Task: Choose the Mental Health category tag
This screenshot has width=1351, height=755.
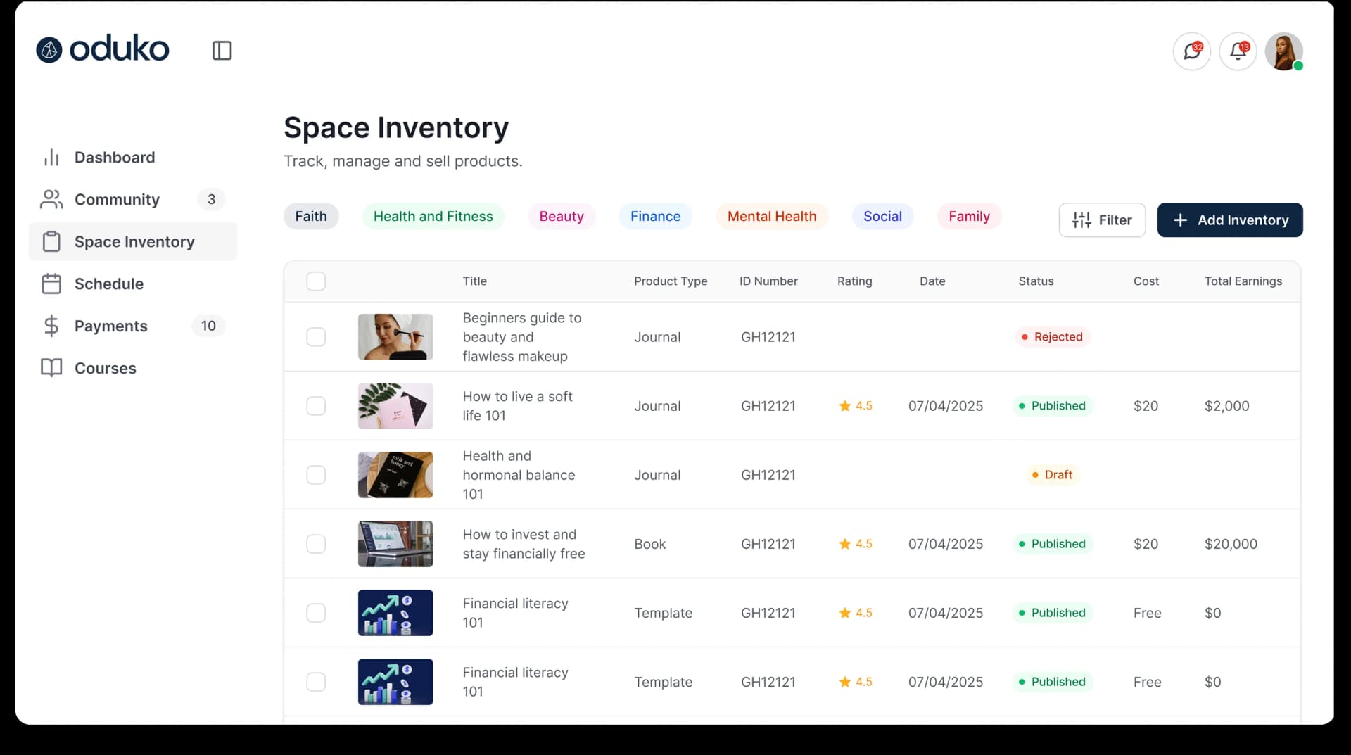Action: pyautogui.click(x=771, y=217)
